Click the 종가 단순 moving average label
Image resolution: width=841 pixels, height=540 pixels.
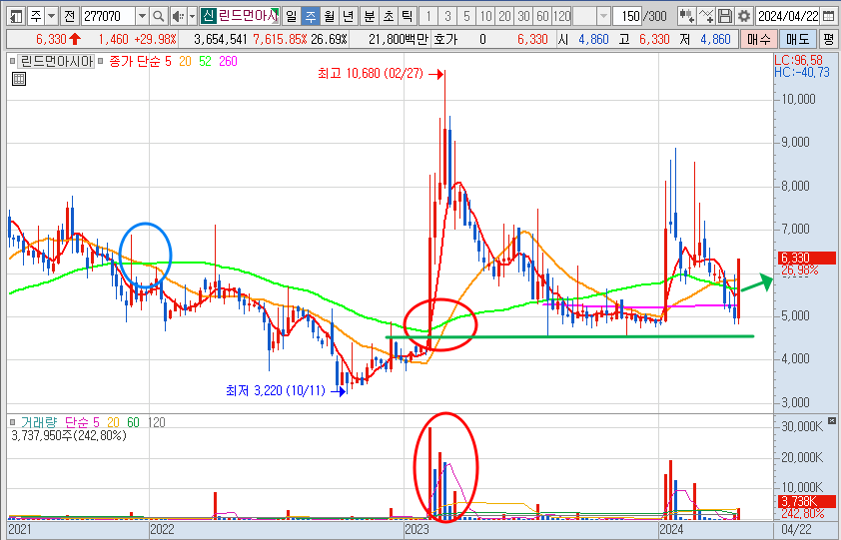[x=135, y=61]
